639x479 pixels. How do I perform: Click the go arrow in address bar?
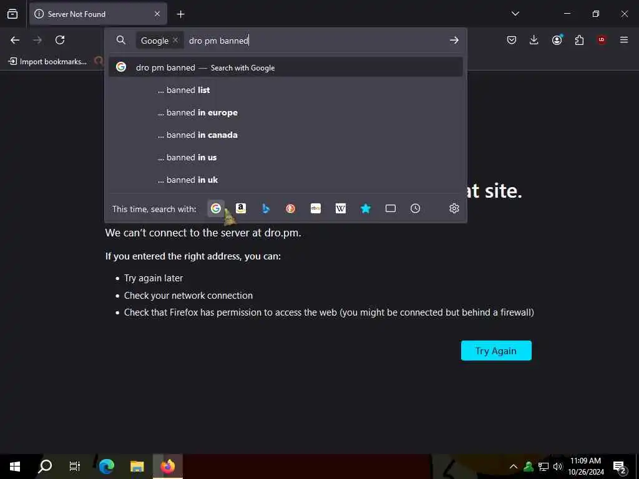click(454, 40)
